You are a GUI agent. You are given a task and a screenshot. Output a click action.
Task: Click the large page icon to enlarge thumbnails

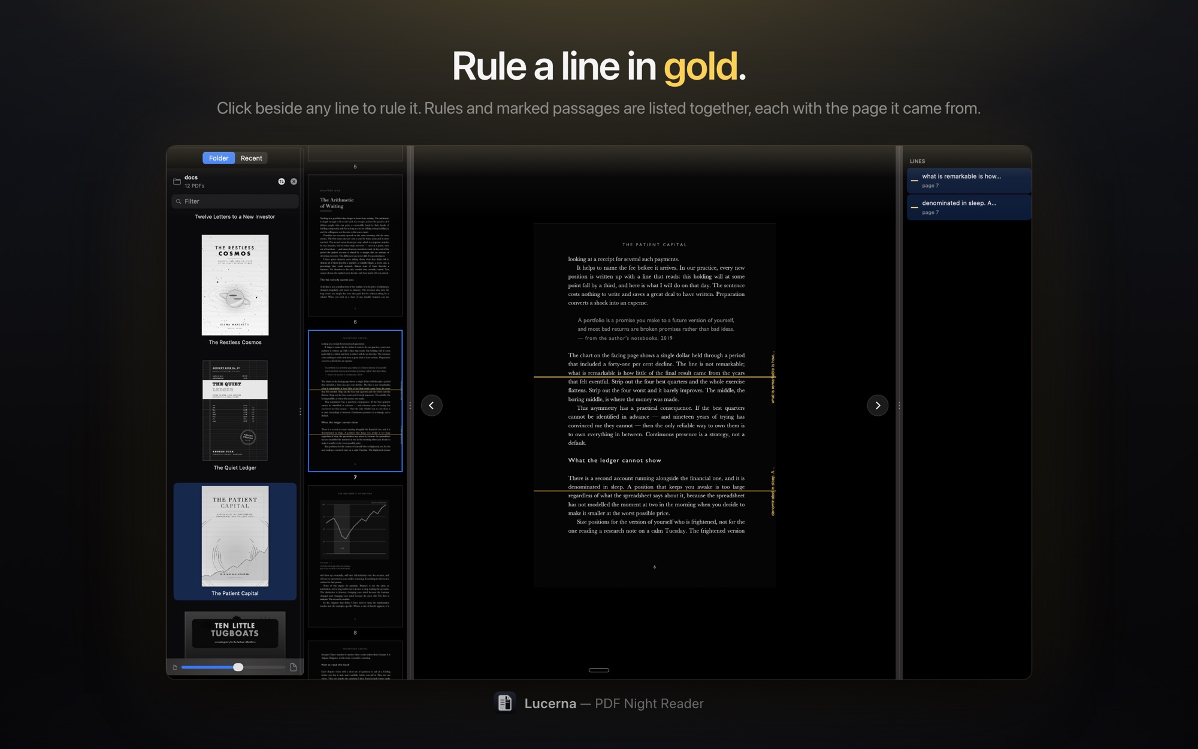294,668
